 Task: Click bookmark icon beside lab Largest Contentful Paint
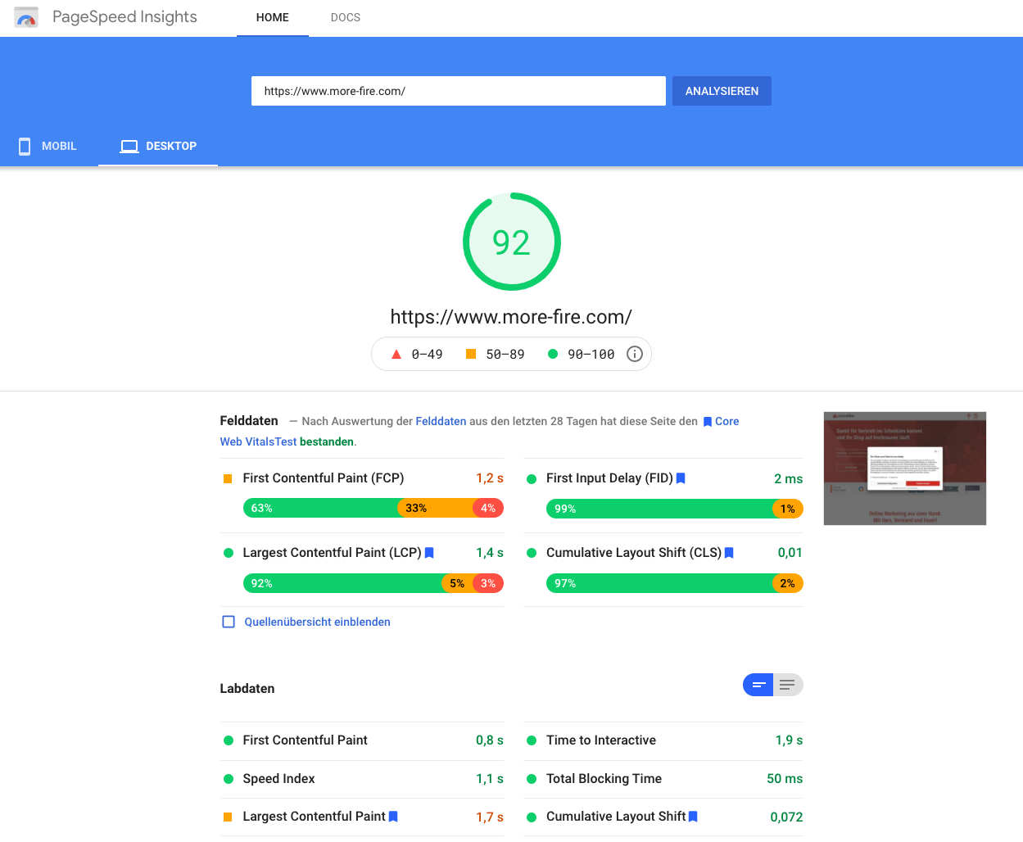[393, 817]
